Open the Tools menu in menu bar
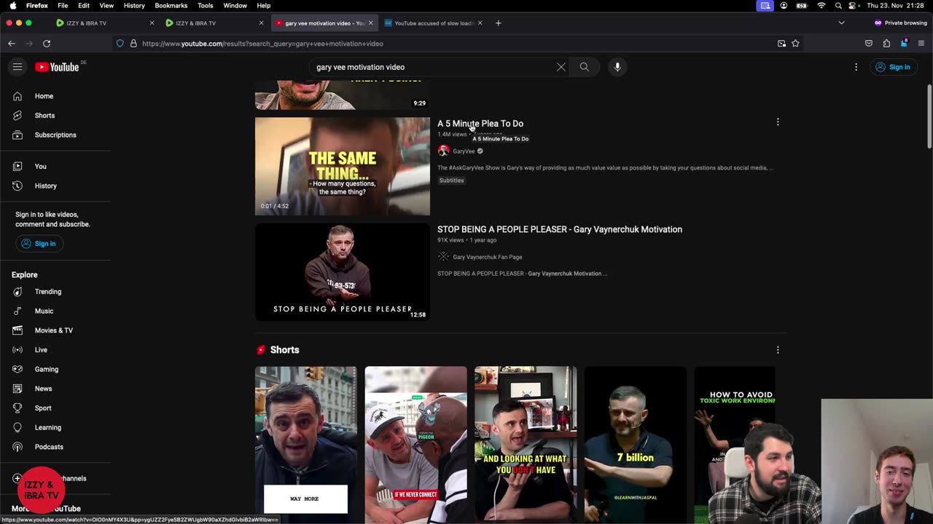This screenshot has height=524, width=933. [206, 6]
